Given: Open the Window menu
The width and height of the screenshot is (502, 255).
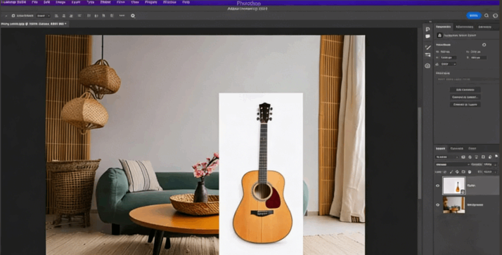Looking at the screenshot, I should 169,2.
